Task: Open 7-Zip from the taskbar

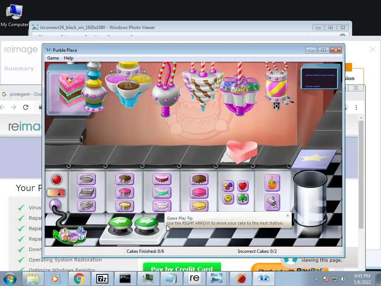Action: pyautogui.click(x=102, y=279)
